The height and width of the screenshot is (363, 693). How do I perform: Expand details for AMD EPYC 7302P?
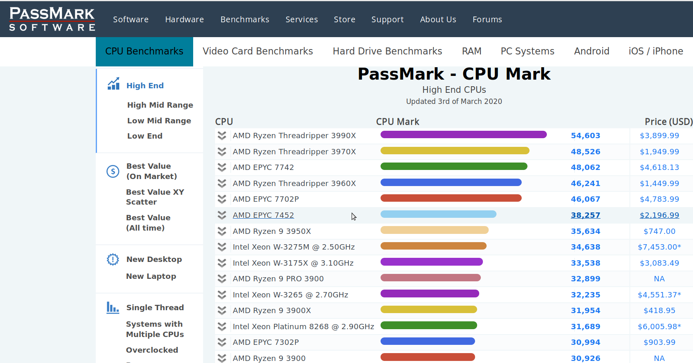[x=222, y=342]
